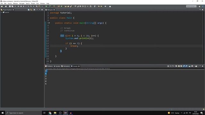Toggle Pin Console icon
Image resolution: width=205 pixels, height=115 pixels.
click(x=189, y=66)
